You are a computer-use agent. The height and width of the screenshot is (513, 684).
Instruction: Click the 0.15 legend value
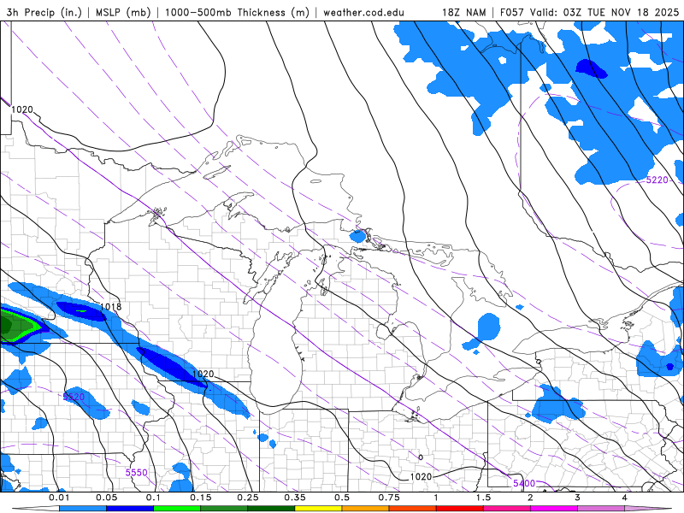[x=201, y=498]
